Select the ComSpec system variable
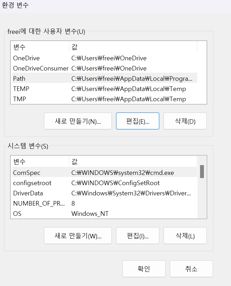Image resolution: width=231 pixels, height=286 pixels. (x=105, y=173)
